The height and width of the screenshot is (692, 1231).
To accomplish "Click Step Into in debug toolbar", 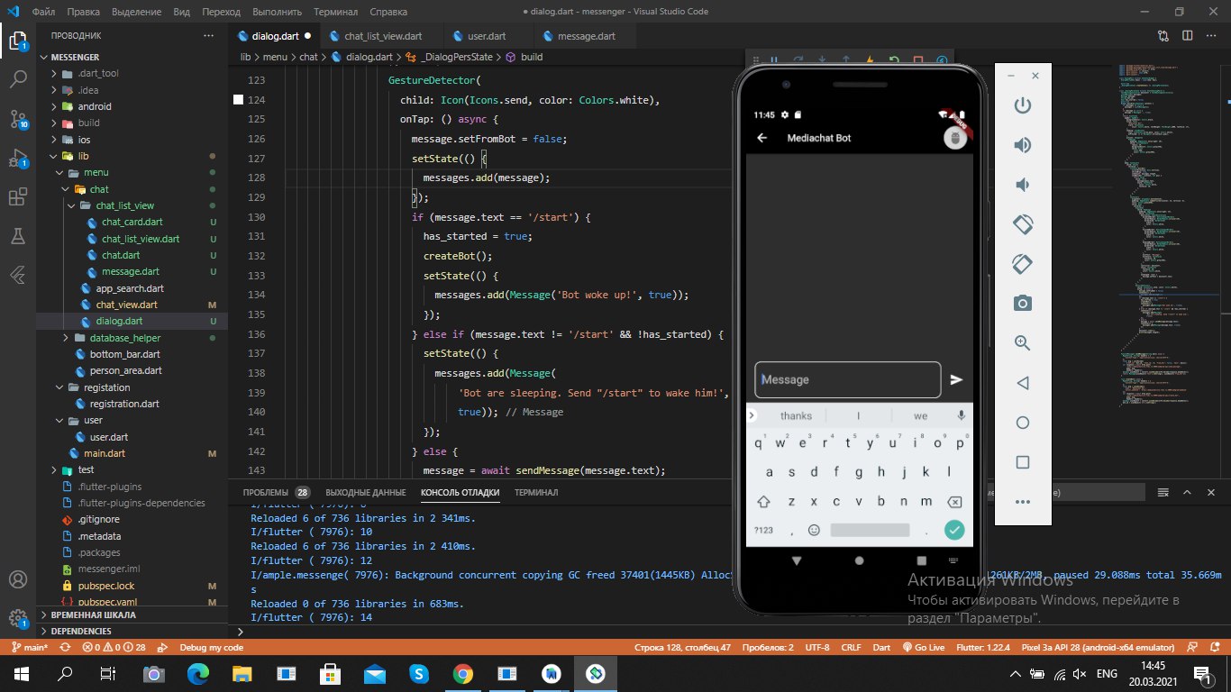I will (822, 60).
